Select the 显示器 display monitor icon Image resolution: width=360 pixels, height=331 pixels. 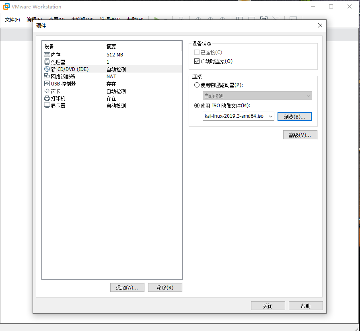47,105
